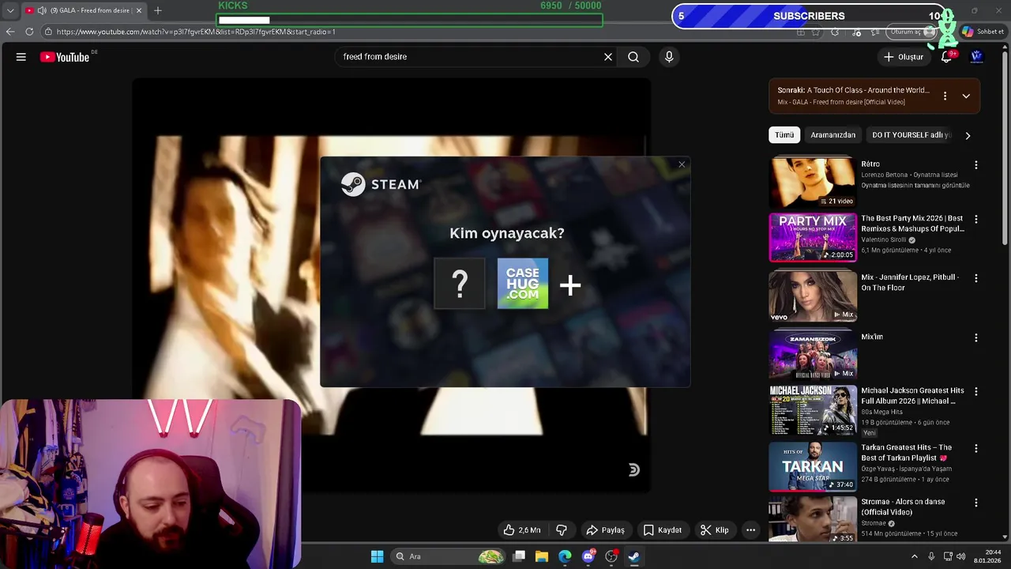The image size is (1011, 569).
Task: Choose the CASEHUG.COM account tile
Action: (x=522, y=284)
